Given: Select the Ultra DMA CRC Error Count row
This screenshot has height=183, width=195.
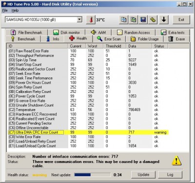Looking at the screenshot, I should [x=88, y=132].
